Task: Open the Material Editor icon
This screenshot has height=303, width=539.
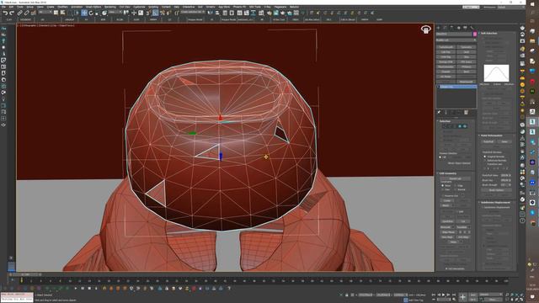Action: pyautogui.click(x=261, y=13)
